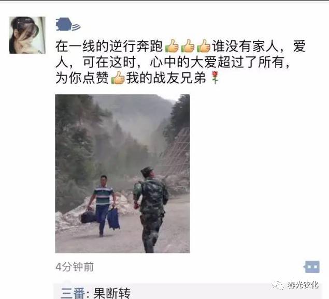Click the 4分钟前 timestamp
329x299 pixels.
(x=75, y=267)
